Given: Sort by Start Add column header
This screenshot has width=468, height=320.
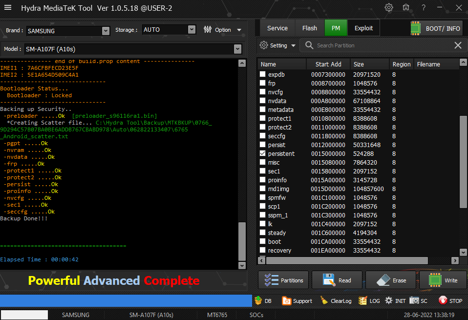Looking at the screenshot, I should (x=328, y=64).
